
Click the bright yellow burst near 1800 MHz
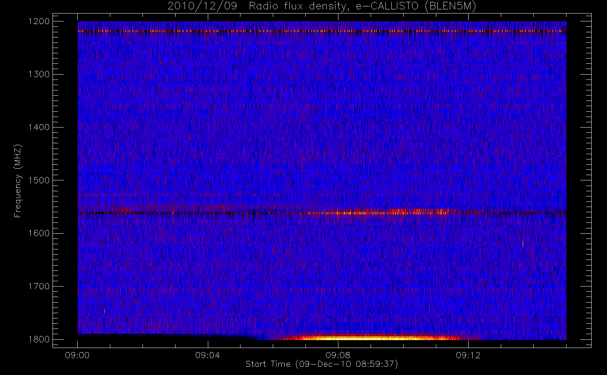point(371,337)
